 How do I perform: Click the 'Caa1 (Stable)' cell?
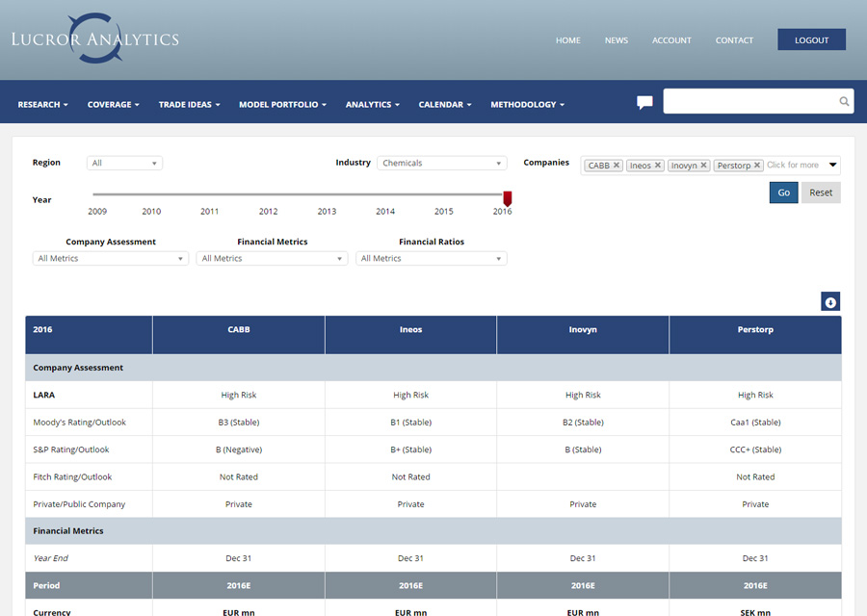(755, 423)
